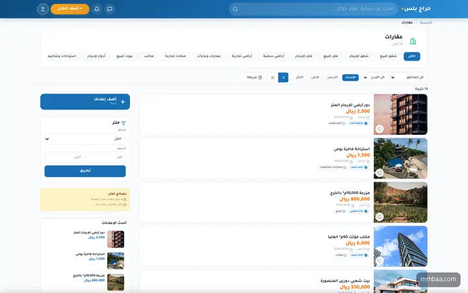Open the كل المناطق regions dropdown
Image resolution: width=468 pixels, height=293 pixels.
tap(408, 77)
